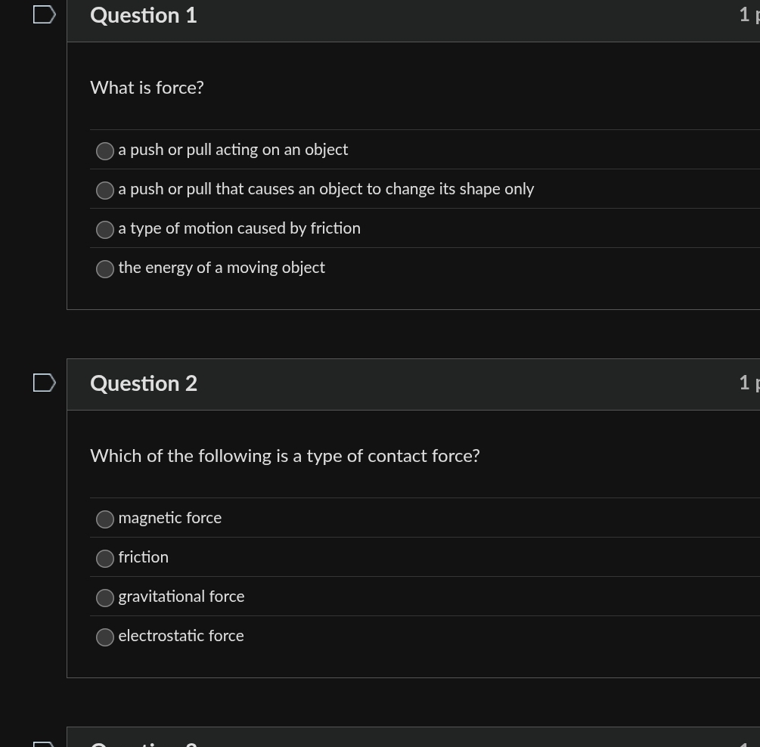This screenshot has width=760, height=747.
Task: Flag Question 1 with the bookmark icon
Action: (44, 14)
